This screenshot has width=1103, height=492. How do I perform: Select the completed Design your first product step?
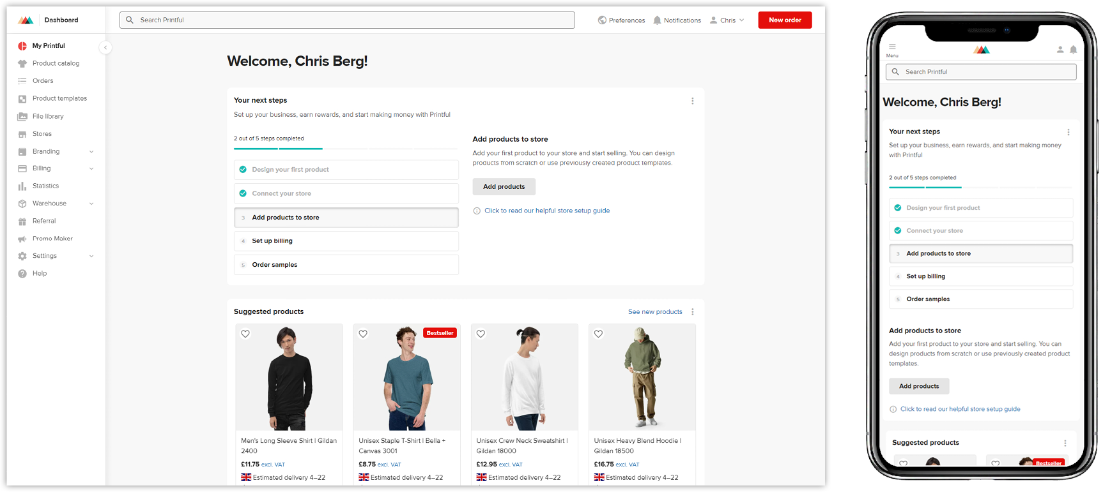coord(346,170)
